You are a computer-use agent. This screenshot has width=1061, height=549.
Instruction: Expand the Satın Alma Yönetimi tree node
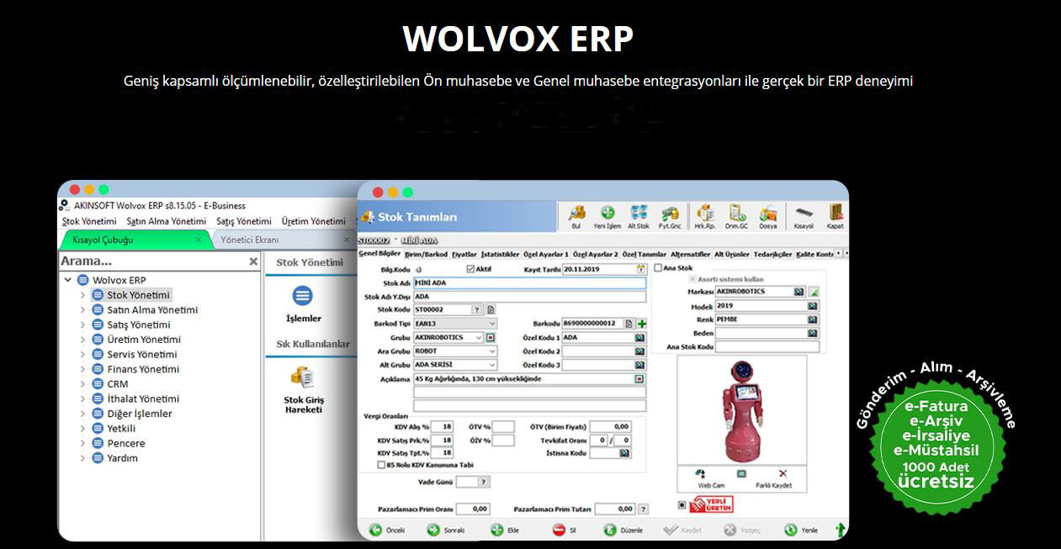pyautogui.click(x=82, y=310)
